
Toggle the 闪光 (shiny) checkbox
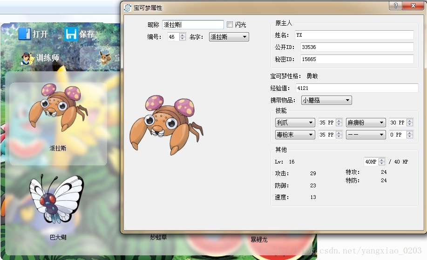[x=230, y=25]
